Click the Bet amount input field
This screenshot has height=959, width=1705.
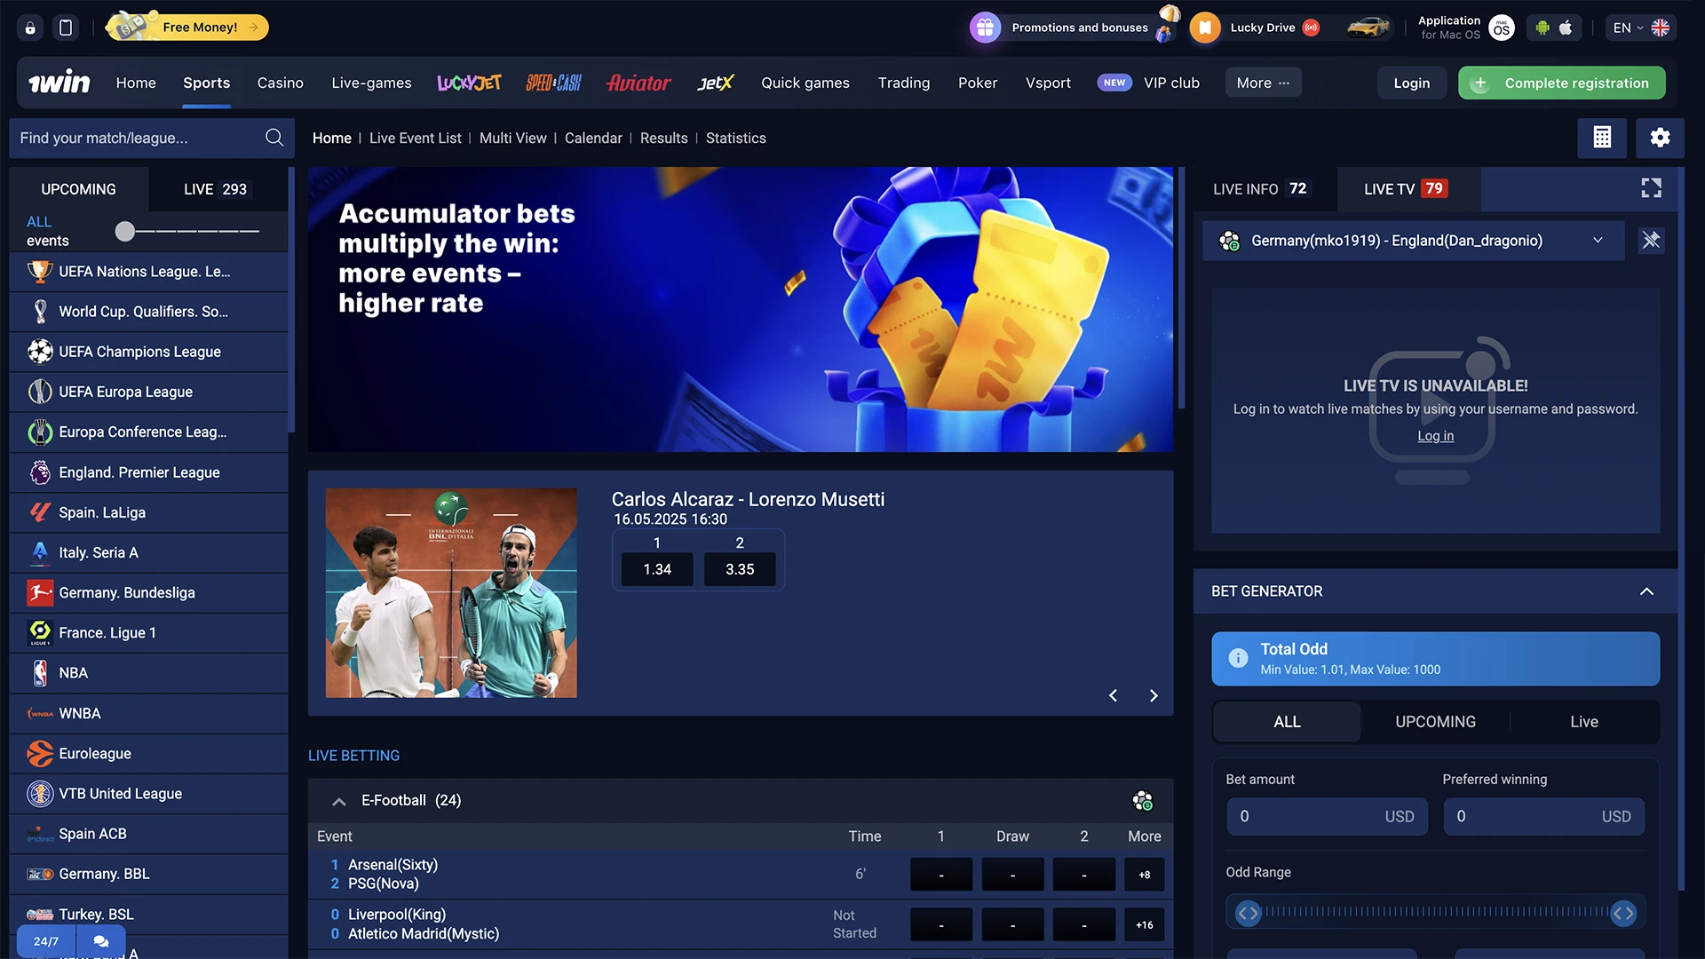[1327, 816]
